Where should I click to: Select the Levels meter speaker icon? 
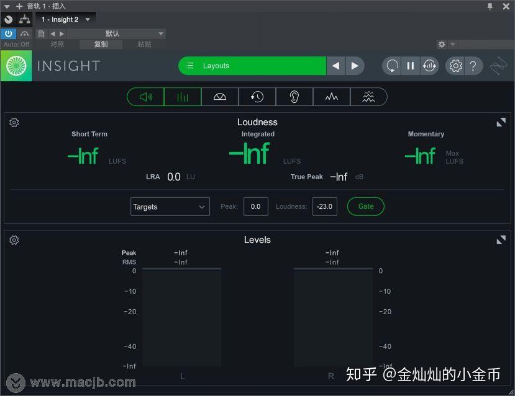(x=145, y=97)
